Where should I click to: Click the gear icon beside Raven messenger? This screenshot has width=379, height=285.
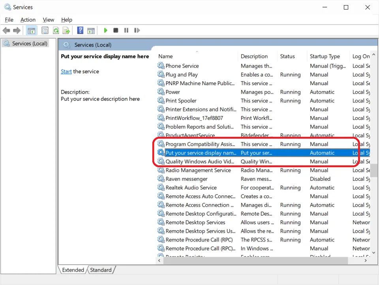161,179
